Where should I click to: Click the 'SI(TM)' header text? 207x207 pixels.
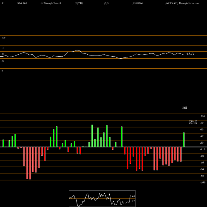79,3
